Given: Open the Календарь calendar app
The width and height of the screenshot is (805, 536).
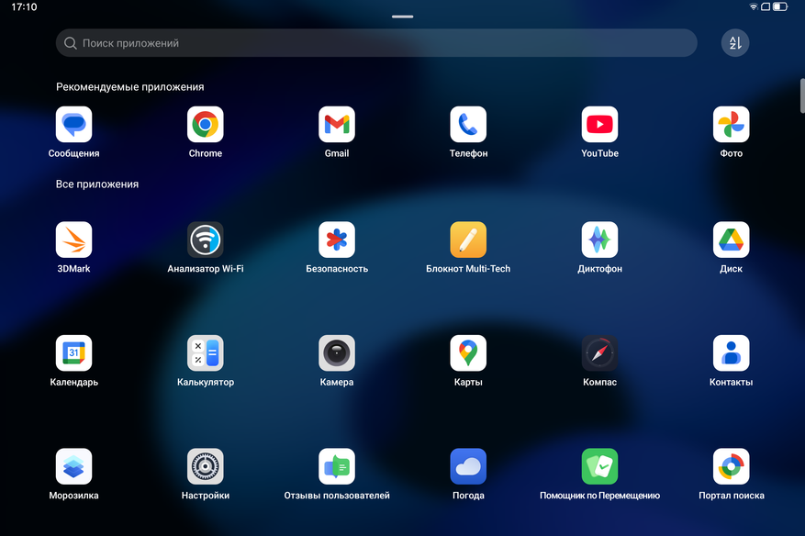Looking at the screenshot, I should [74, 353].
